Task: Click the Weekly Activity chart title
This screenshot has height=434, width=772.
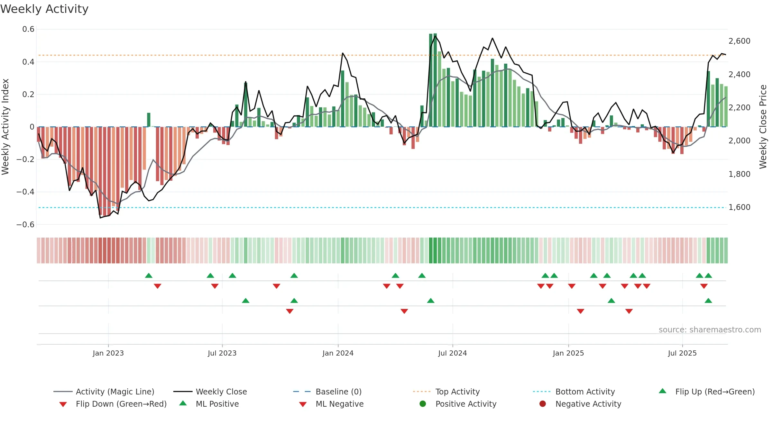Action: 44,9
